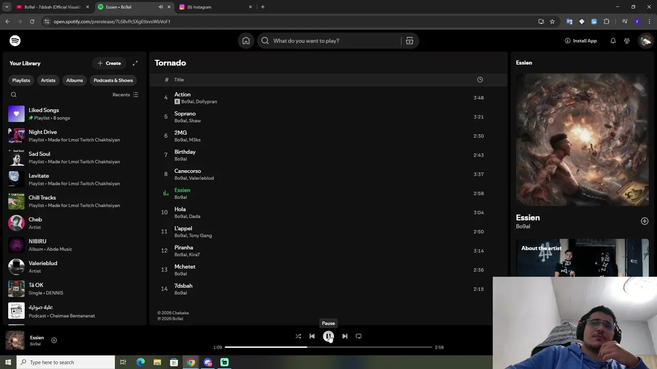Open Valerieblud artist in library
This screenshot has width=657, height=369.
pos(73,267)
